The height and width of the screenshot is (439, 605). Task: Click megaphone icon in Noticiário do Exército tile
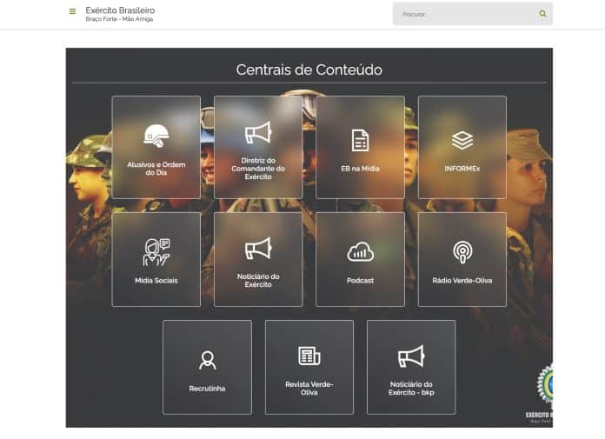pos(258,248)
